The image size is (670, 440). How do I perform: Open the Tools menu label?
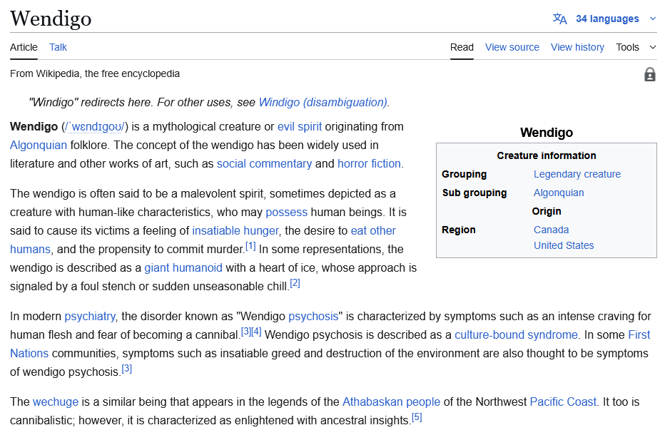click(627, 47)
